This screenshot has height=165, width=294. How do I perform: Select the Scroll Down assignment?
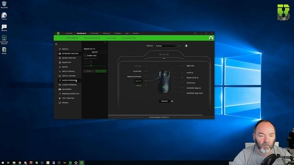tap(191, 83)
